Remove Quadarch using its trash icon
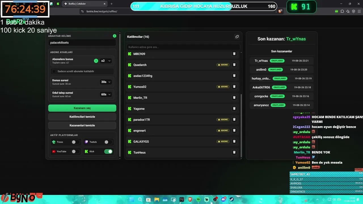The width and height of the screenshot is (363, 204). 234,65
